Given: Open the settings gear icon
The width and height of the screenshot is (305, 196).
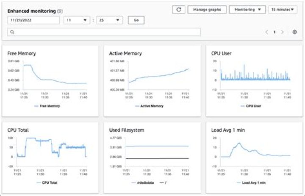Looking at the screenshot, I should point(294,32).
